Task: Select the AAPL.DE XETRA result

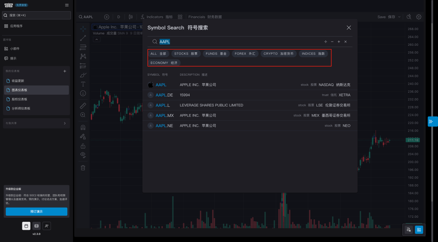Action: [250, 95]
